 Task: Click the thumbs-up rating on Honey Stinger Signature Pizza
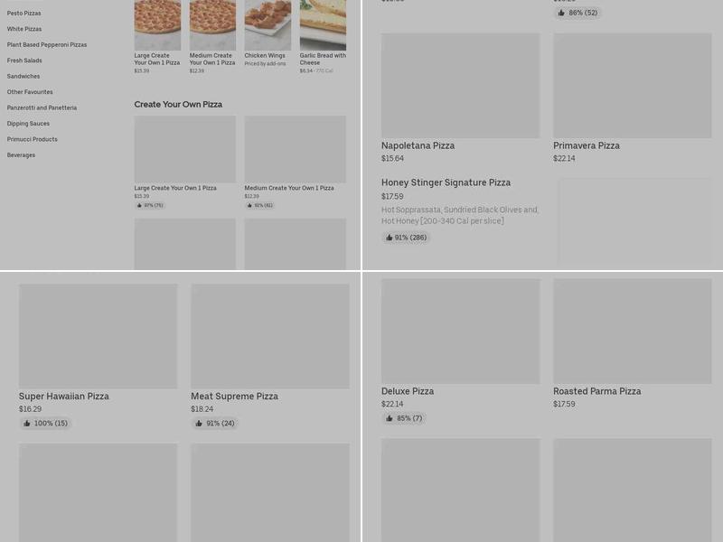tap(405, 238)
